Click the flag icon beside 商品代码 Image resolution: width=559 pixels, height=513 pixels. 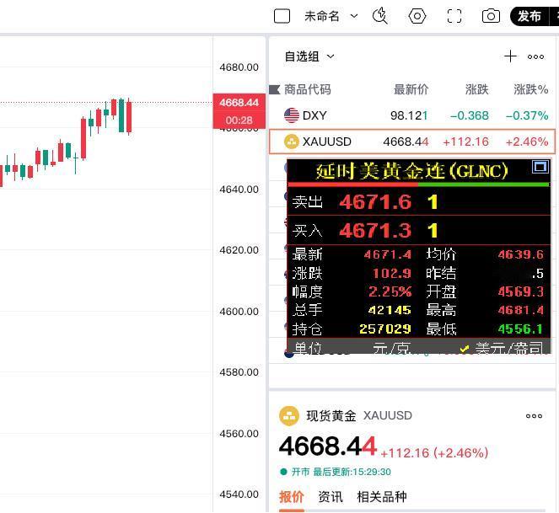[275, 89]
